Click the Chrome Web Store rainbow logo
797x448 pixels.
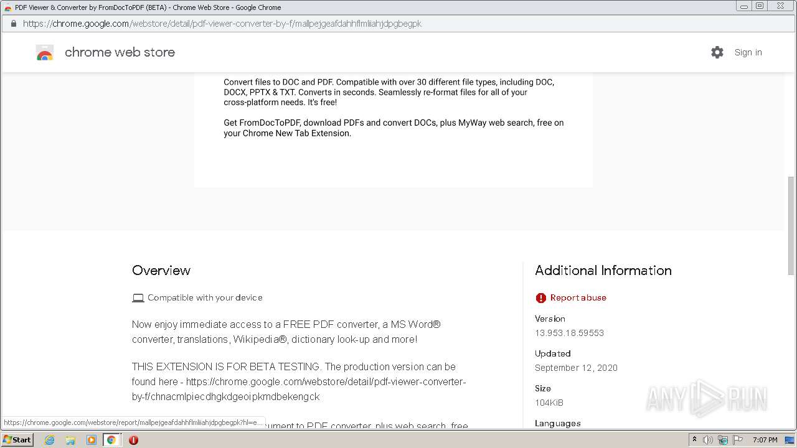click(45, 53)
